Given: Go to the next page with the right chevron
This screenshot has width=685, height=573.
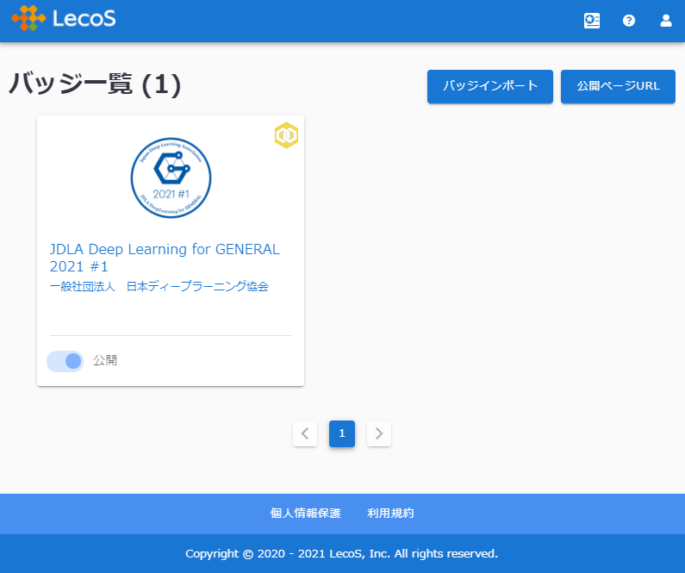Looking at the screenshot, I should (379, 433).
